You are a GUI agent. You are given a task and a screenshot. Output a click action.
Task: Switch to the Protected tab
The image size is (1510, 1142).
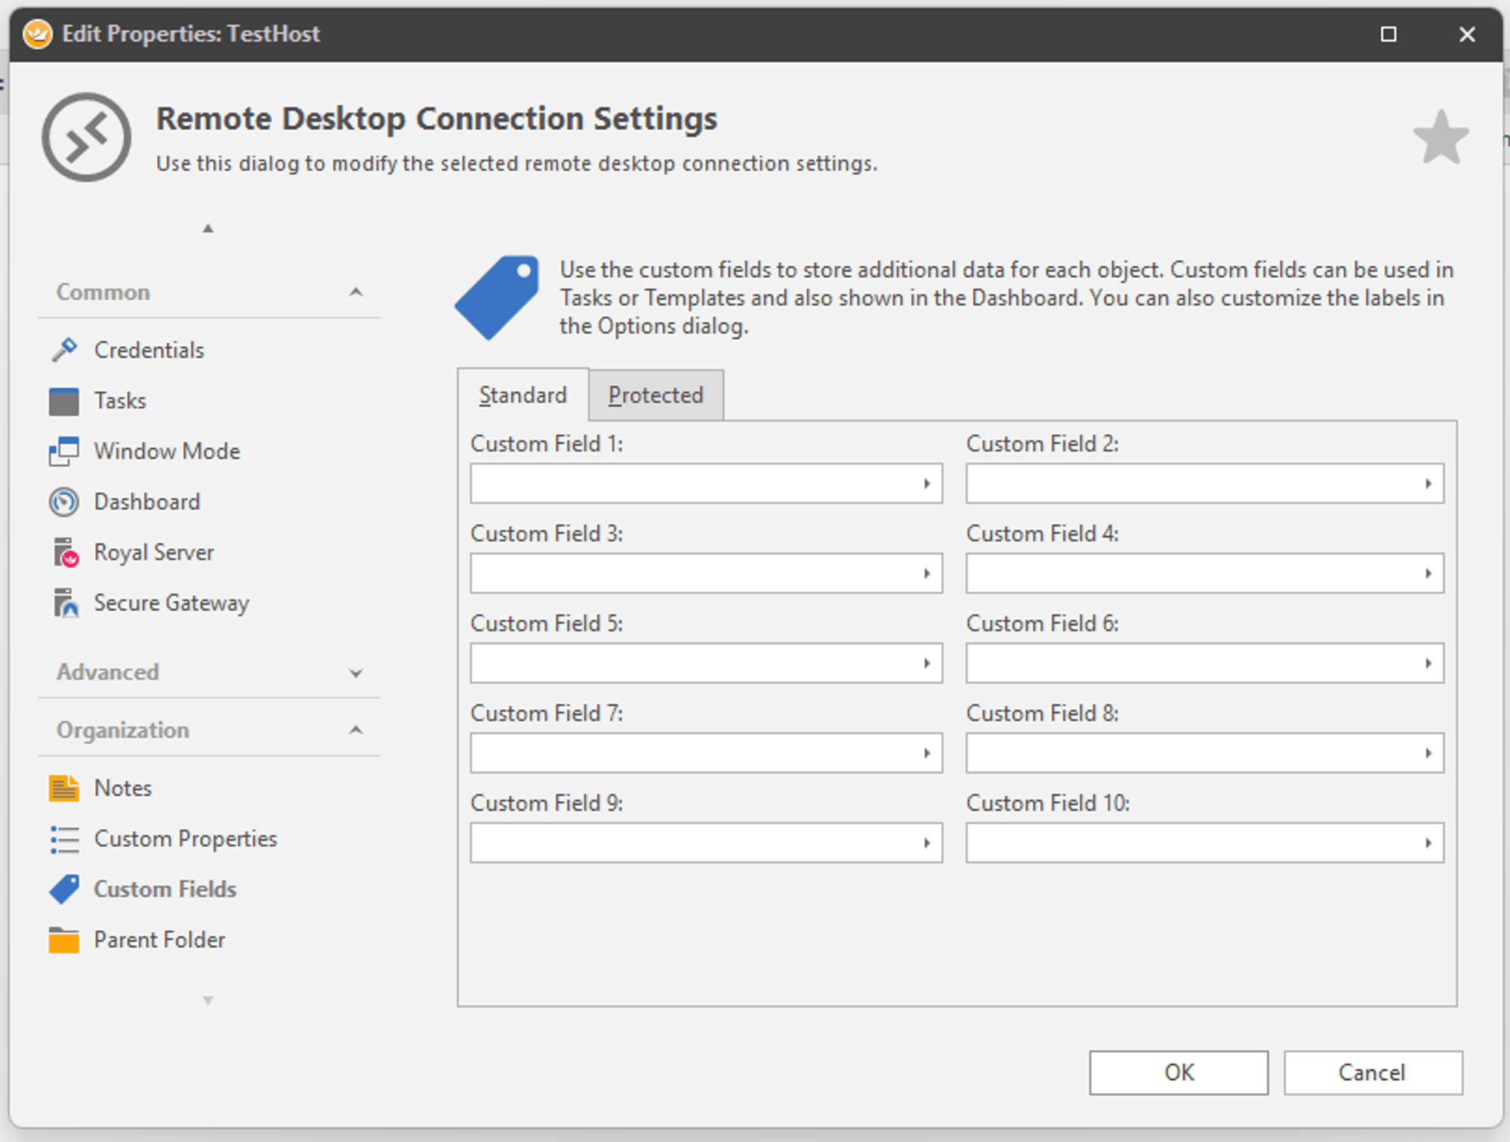point(655,395)
